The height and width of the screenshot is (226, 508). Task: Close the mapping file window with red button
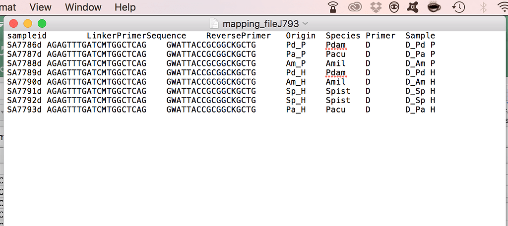coord(13,23)
